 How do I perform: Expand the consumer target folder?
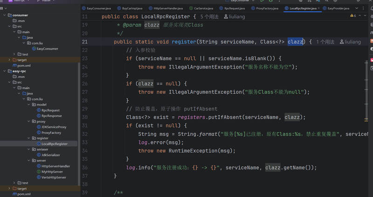point(9,60)
